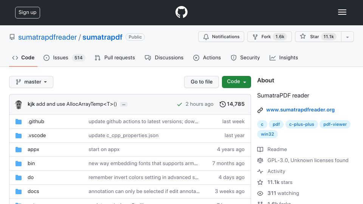Click the do folder icon
Viewport: 363px width, 204px height.
19,178
